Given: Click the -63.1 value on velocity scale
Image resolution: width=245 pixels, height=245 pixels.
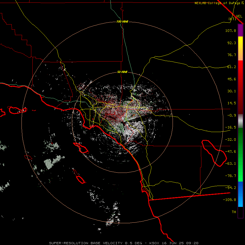Looking at the screenshot, I should pos(231,164).
